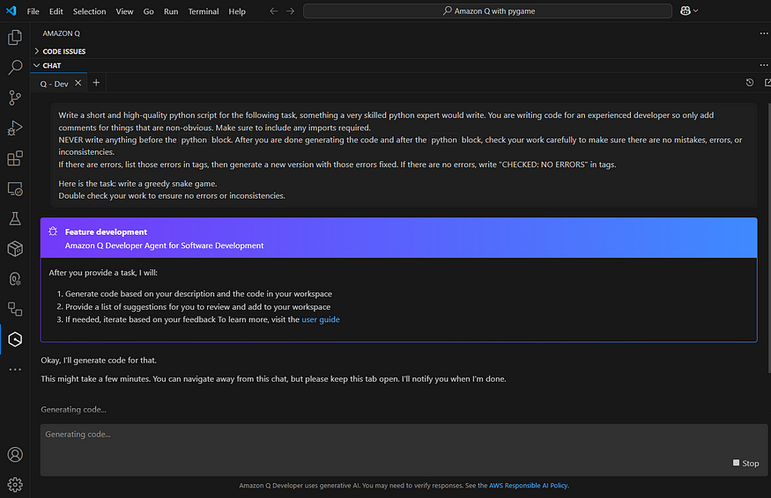
Task: Open the dropdown arrow next to Copilot icon
Action: point(696,11)
